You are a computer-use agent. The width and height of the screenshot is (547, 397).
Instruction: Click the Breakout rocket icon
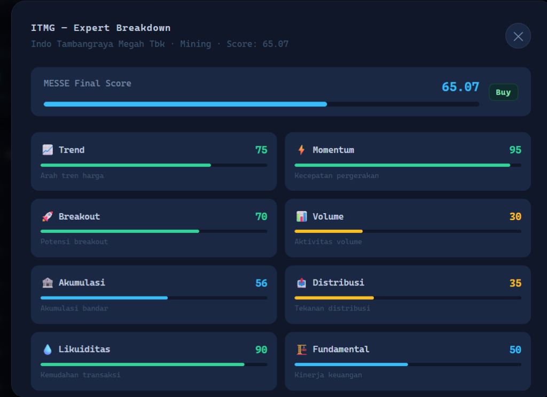click(48, 216)
